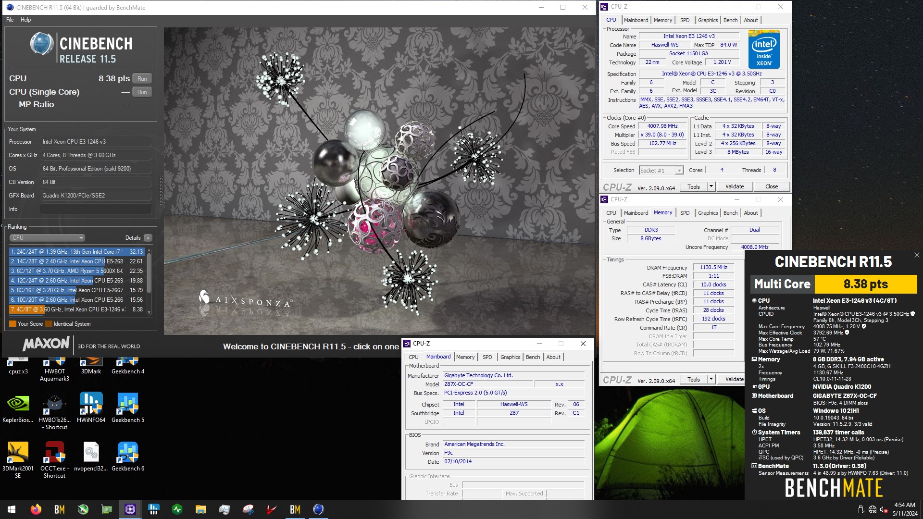Open the Start menu
923x519 pixels.
[x=12, y=509]
